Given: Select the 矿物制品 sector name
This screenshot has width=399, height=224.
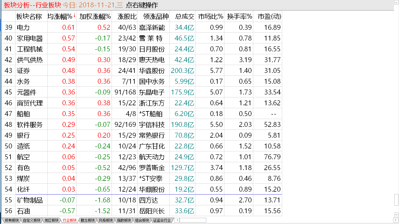Looking at the screenshot, I should (x=29, y=200).
